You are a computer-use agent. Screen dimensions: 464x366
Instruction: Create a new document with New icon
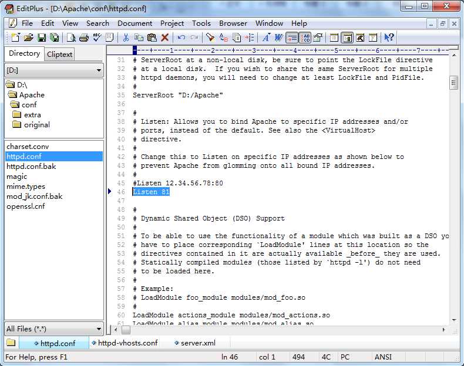pos(15,38)
